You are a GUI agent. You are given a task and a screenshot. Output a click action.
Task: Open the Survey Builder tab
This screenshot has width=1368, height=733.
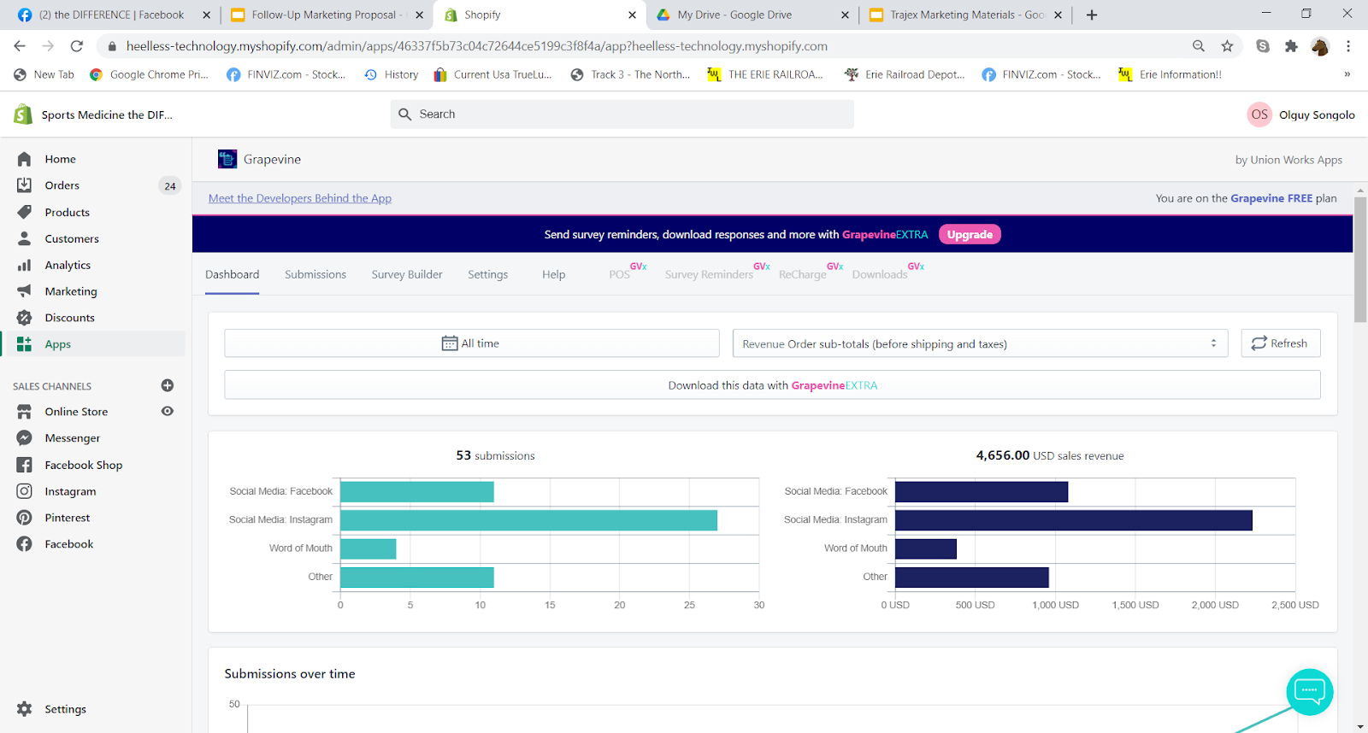coord(407,274)
